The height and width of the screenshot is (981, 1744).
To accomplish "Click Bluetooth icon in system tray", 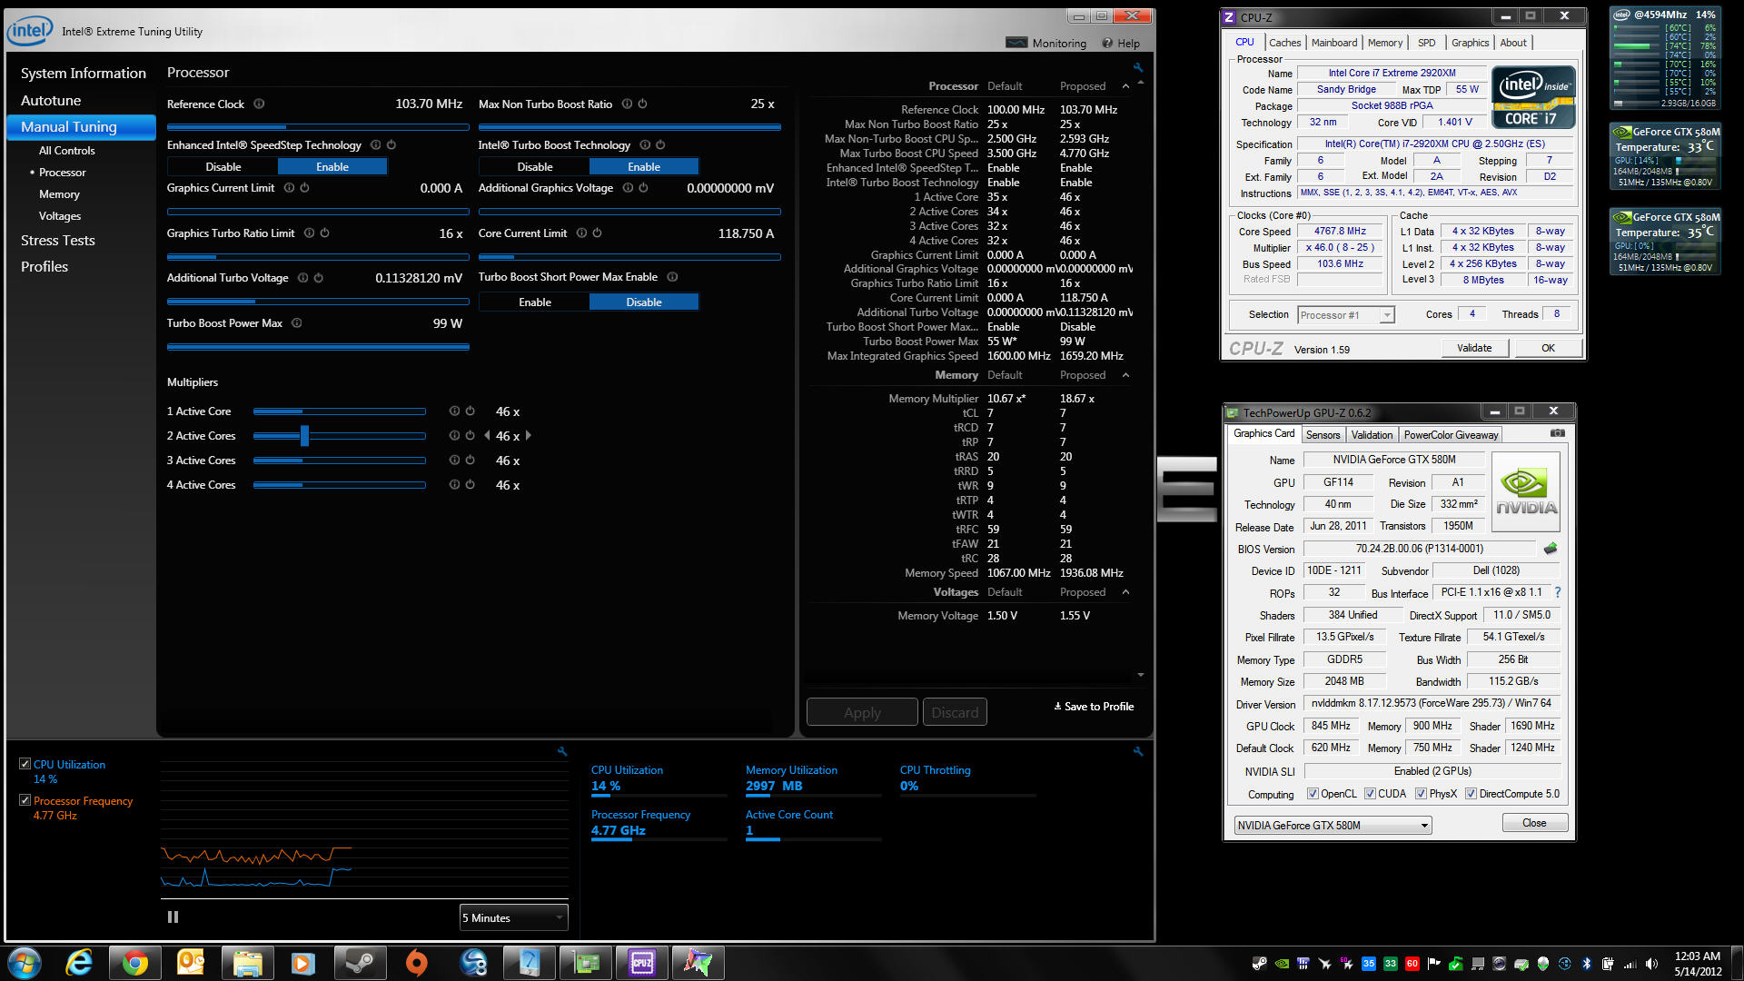I will (x=1587, y=964).
